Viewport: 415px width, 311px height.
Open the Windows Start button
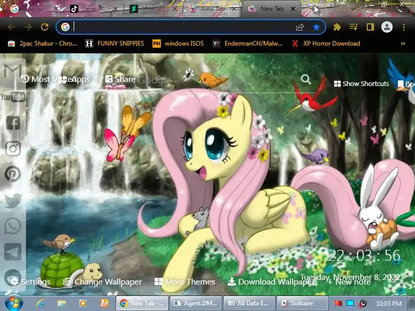[x=14, y=303]
